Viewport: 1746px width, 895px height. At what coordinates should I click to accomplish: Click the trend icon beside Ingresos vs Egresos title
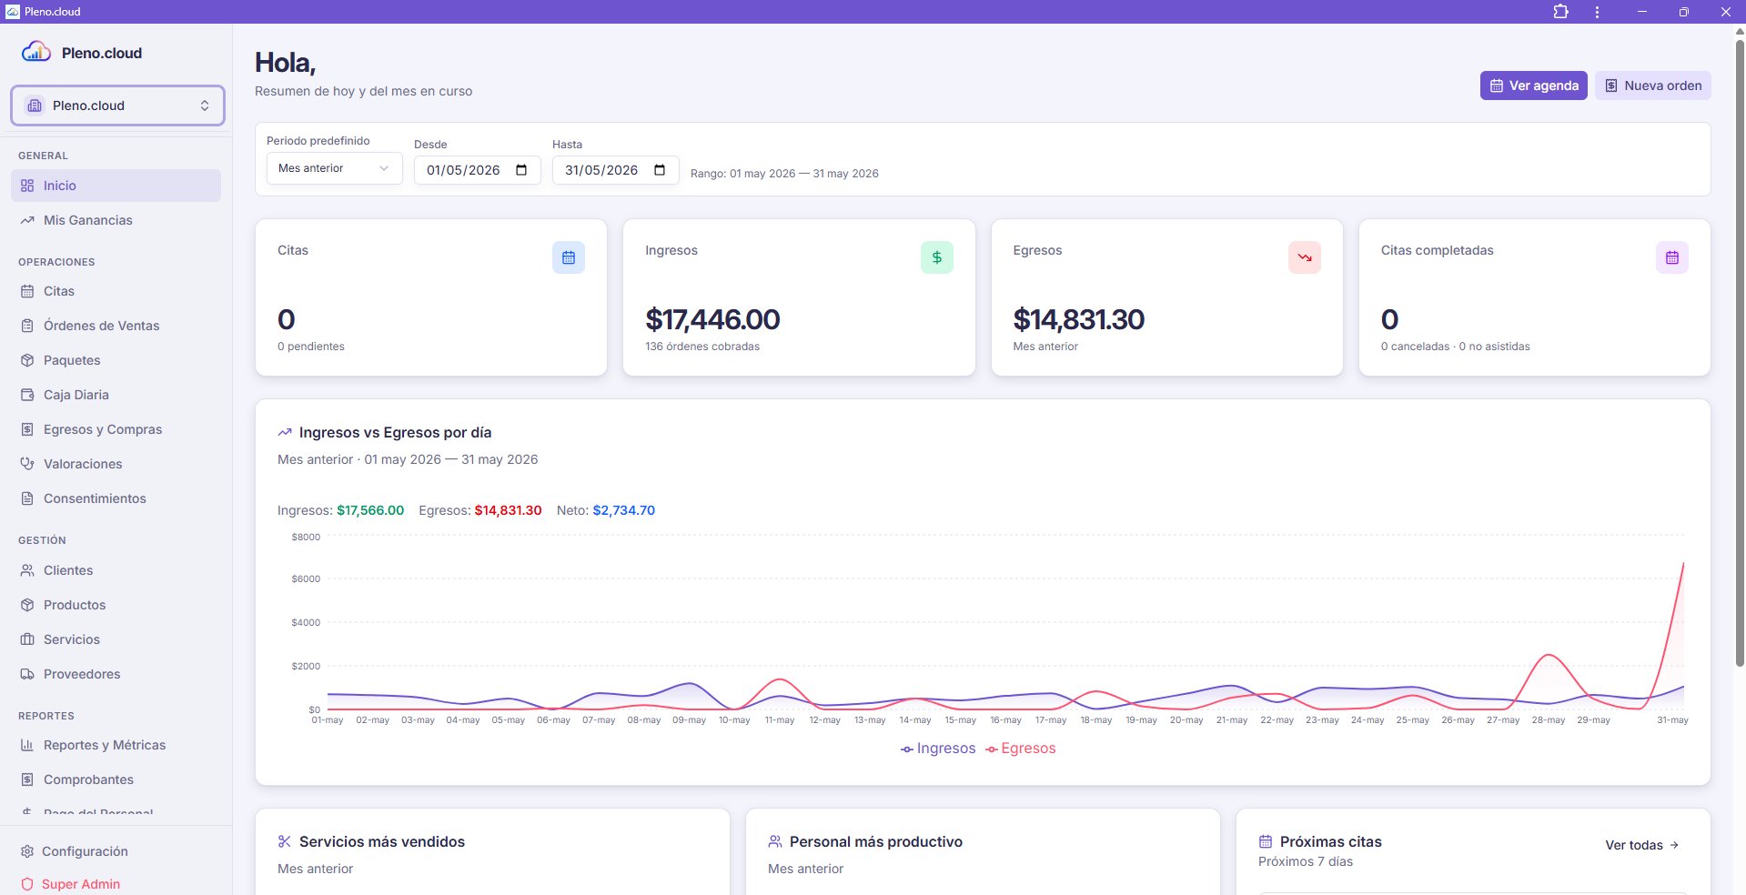[285, 433]
